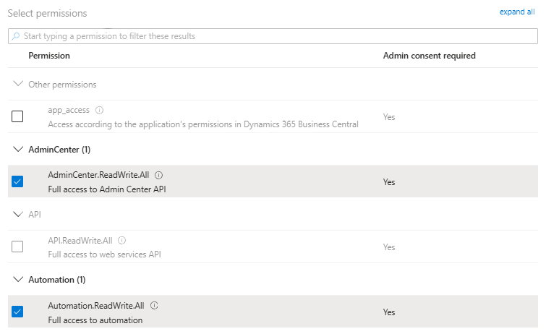Click the 'Full access to web services API' description
The image size is (546, 334).
(x=104, y=254)
